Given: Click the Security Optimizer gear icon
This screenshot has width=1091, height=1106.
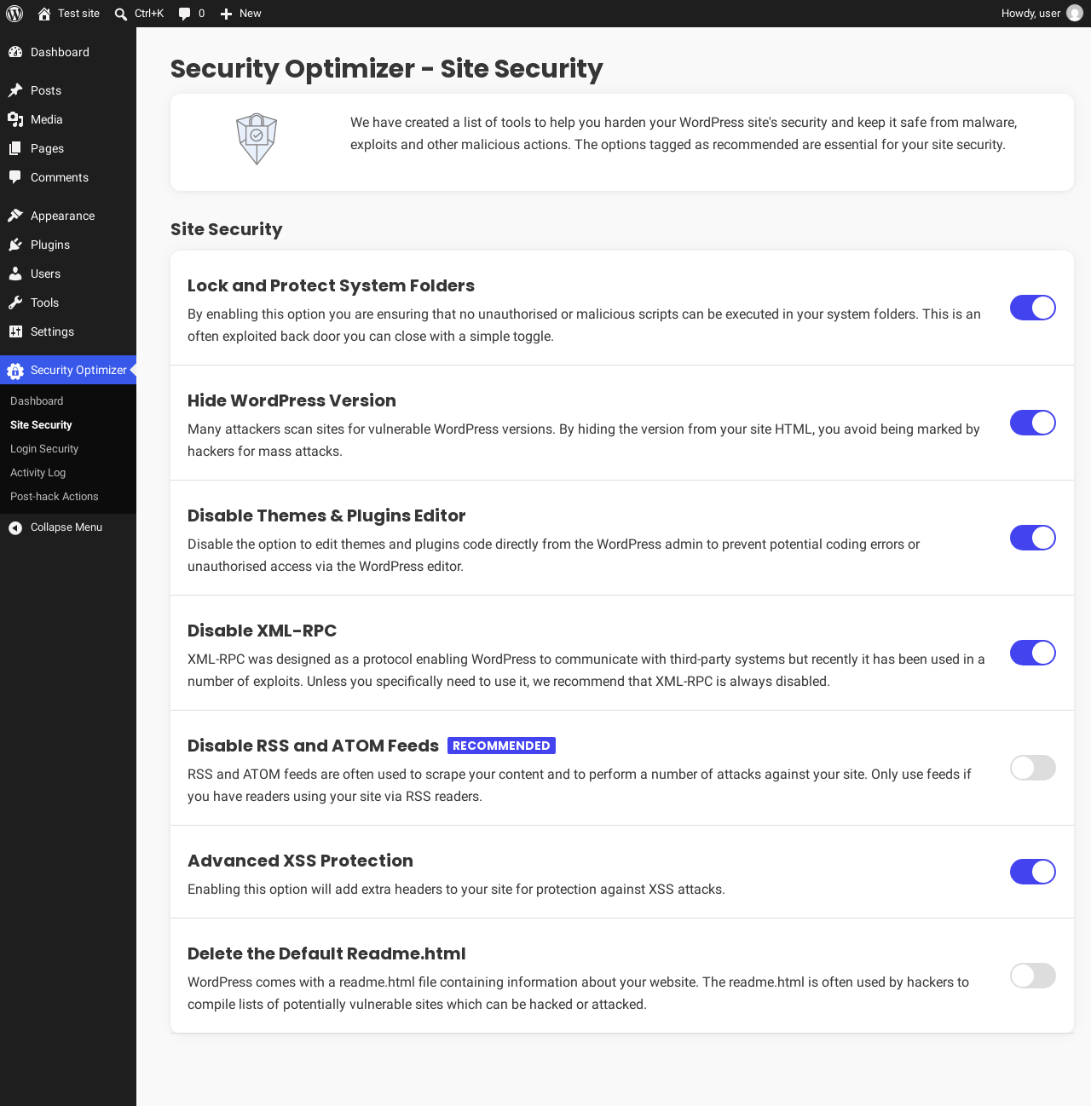Looking at the screenshot, I should (15, 370).
